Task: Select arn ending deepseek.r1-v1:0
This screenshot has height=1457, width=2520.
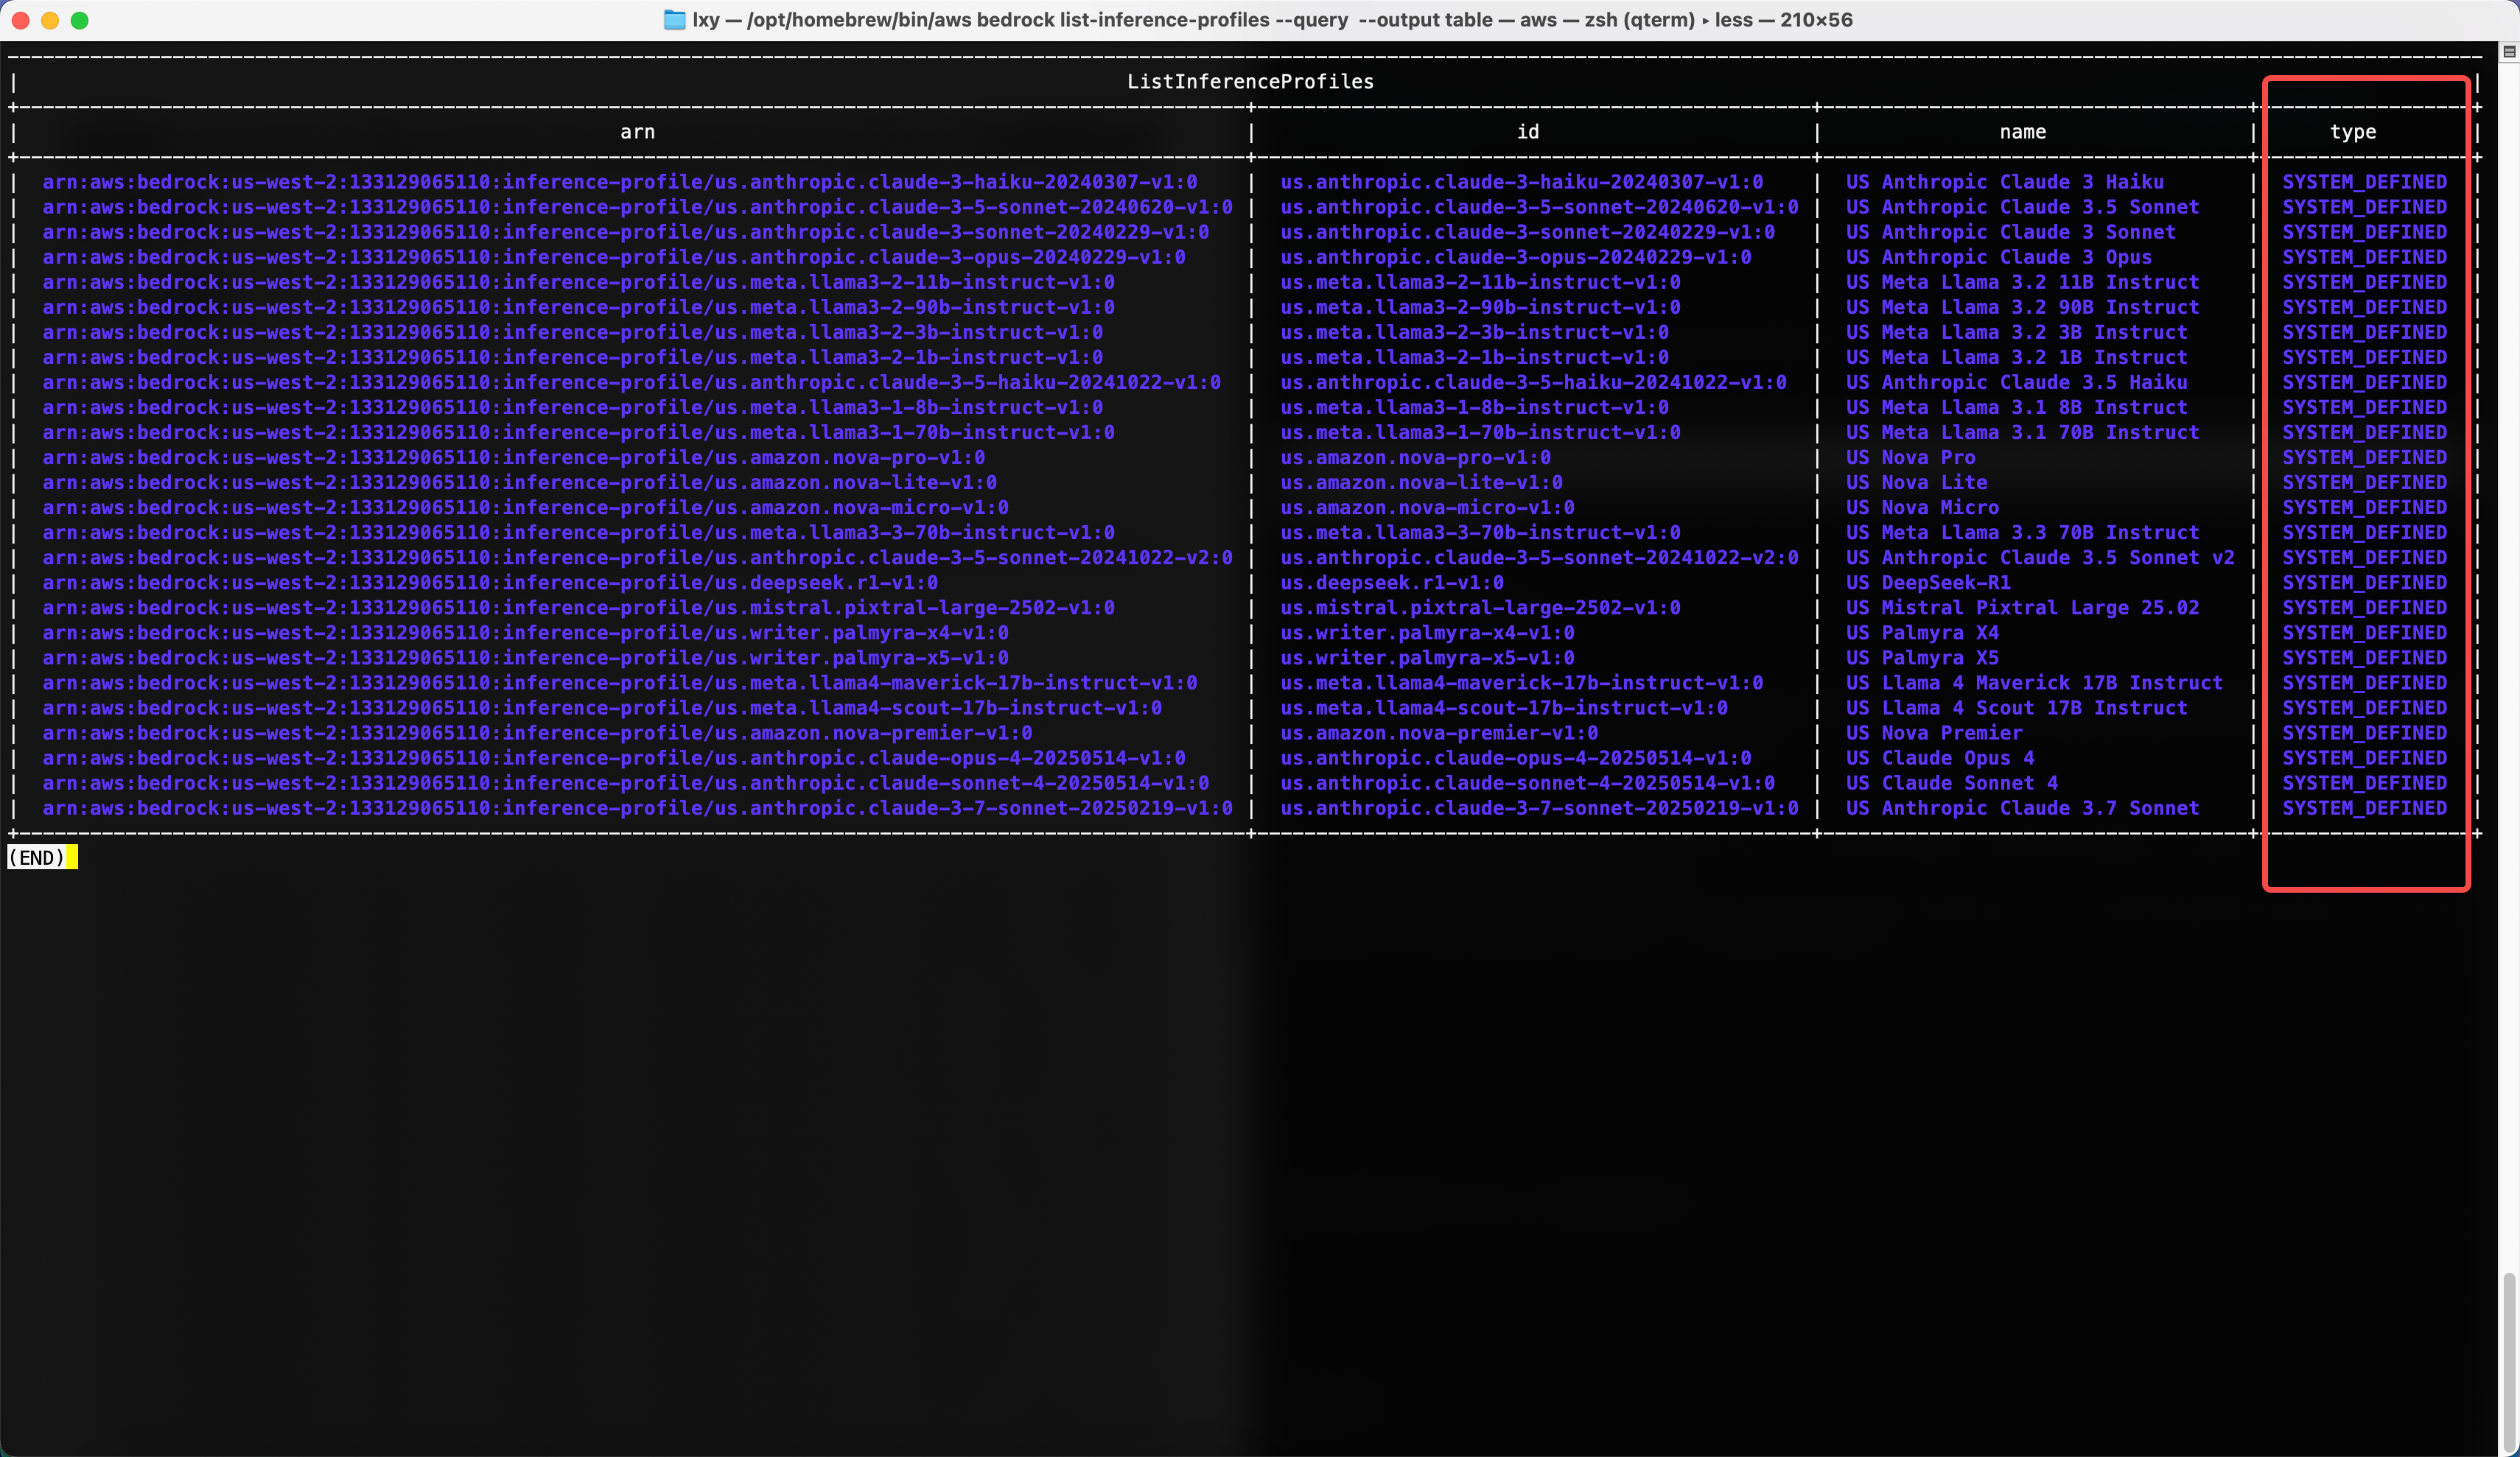Action: click(490, 583)
